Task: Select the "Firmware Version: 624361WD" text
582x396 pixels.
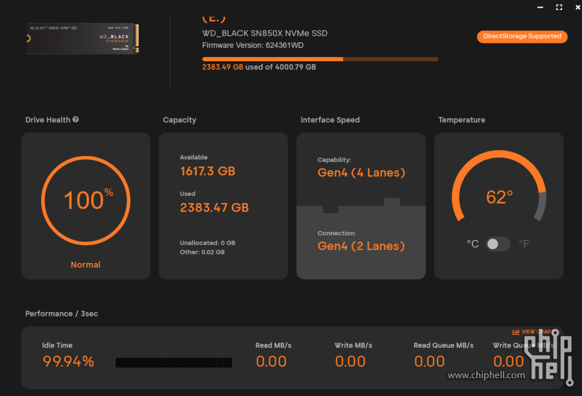Action: point(253,45)
